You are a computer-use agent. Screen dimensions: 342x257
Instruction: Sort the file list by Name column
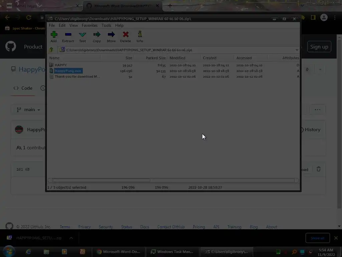[x=74, y=58]
